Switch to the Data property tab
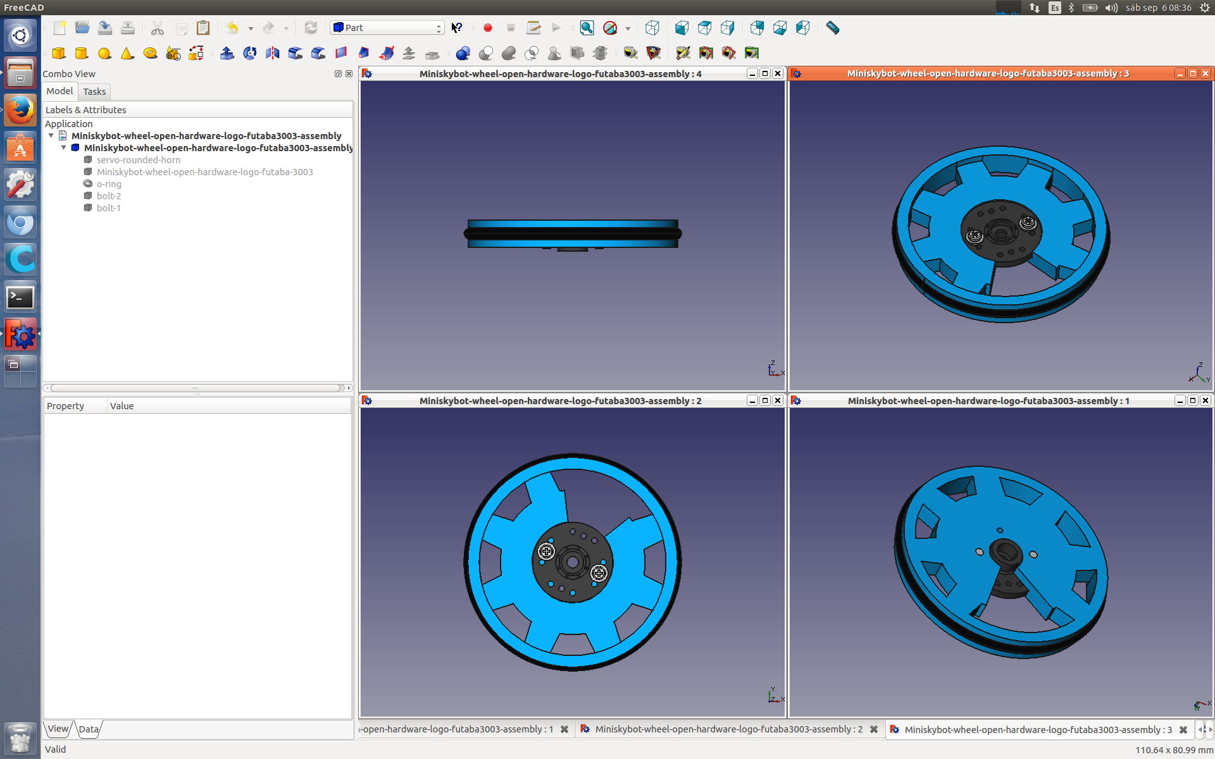 point(89,729)
